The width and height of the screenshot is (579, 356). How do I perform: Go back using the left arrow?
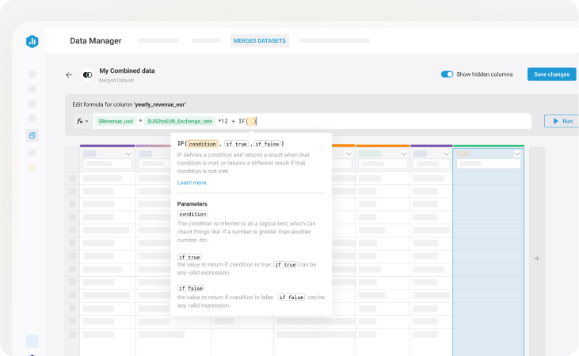[x=69, y=74]
